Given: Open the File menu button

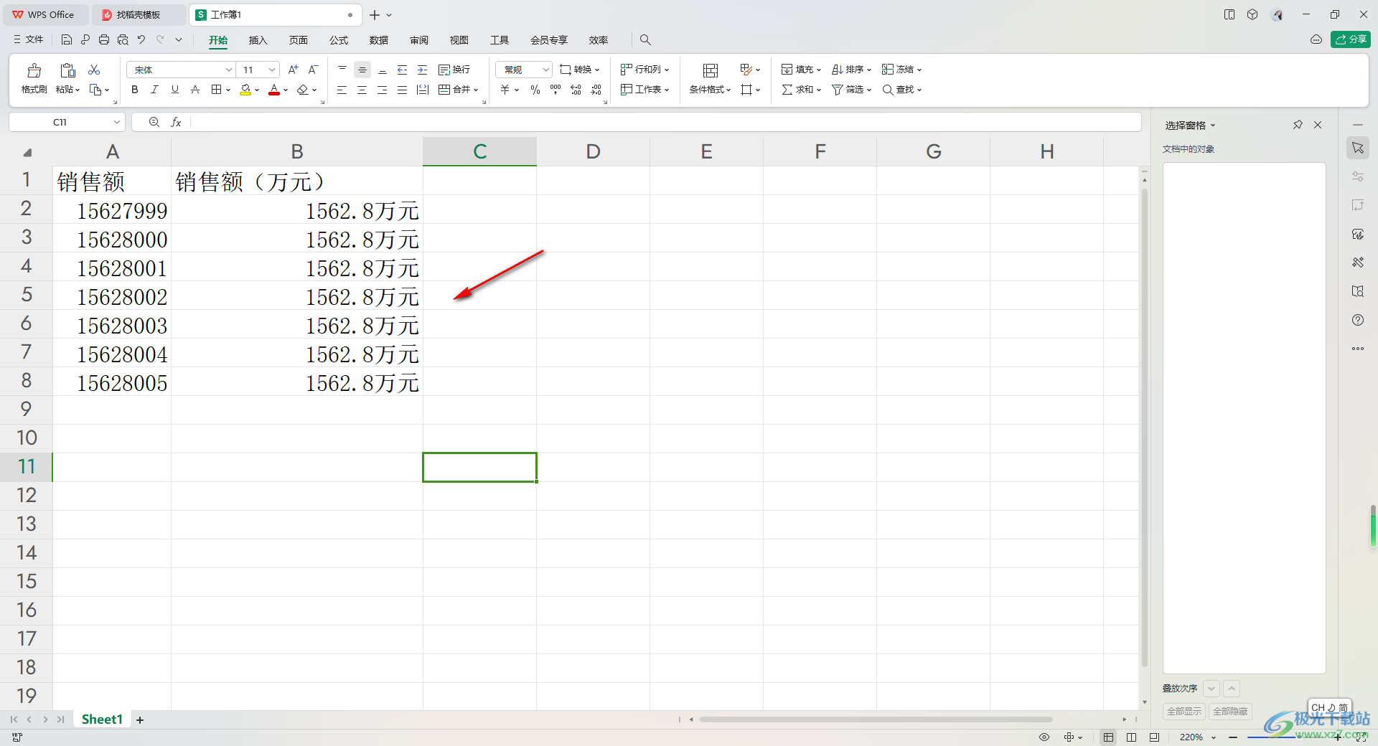Looking at the screenshot, I should [x=29, y=40].
